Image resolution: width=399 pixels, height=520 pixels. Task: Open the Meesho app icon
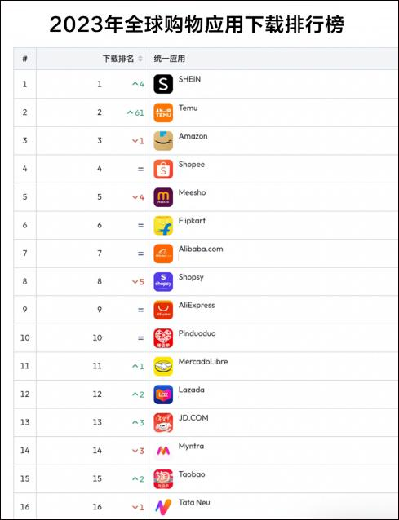click(x=163, y=197)
